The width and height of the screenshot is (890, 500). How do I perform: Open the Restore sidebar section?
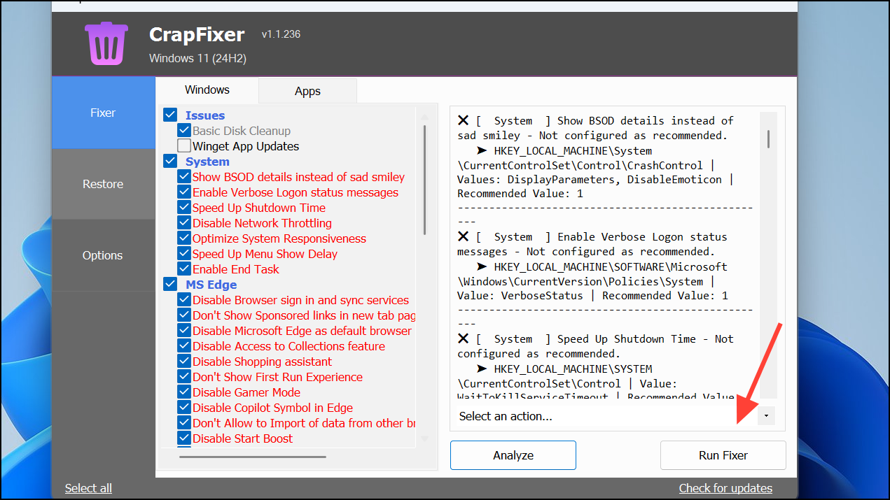103,184
